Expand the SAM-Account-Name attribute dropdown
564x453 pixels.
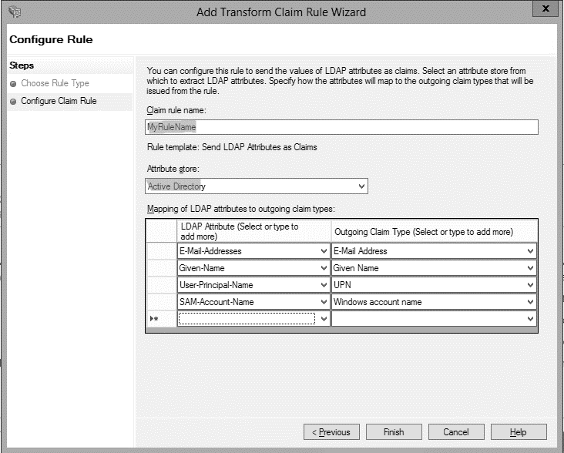pyautogui.click(x=323, y=302)
